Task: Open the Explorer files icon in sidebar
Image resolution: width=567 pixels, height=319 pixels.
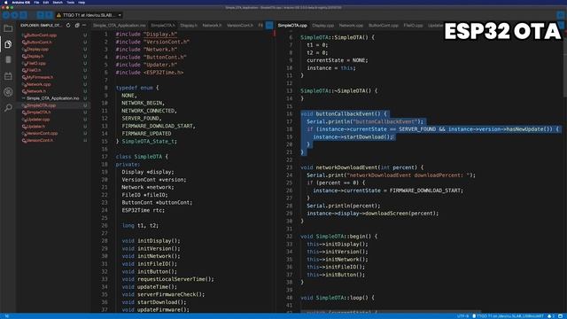Action: click(8, 44)
